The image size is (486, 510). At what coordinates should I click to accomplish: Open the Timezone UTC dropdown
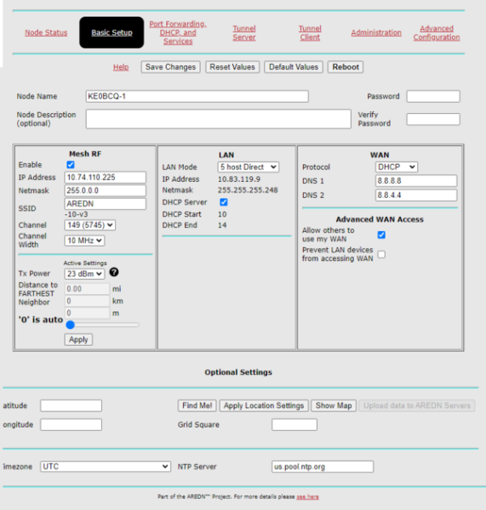(106, 467)
